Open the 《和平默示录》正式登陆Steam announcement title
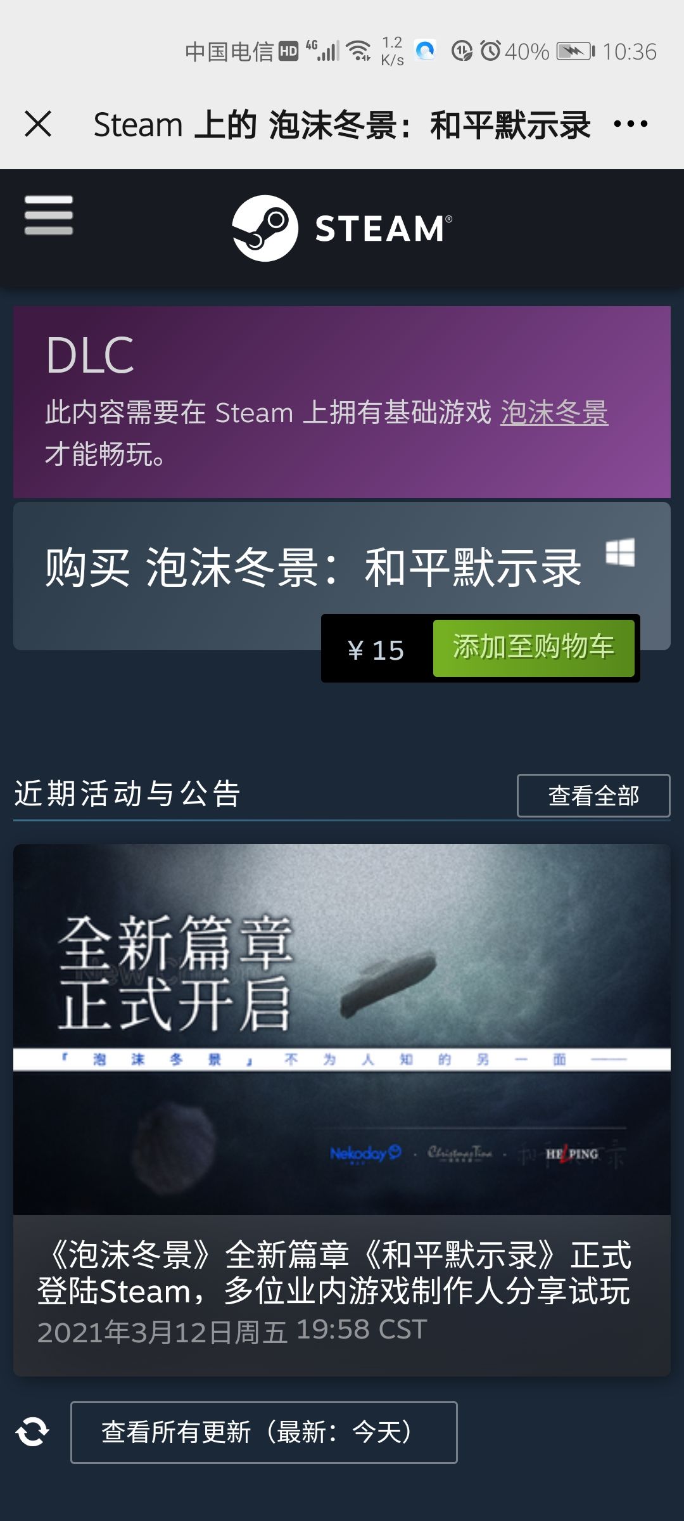Viewport: 684px width, 1521px height. (334, 1273)
